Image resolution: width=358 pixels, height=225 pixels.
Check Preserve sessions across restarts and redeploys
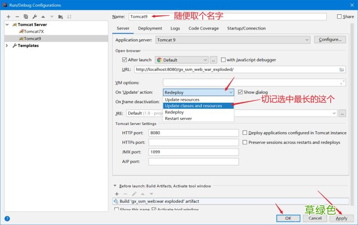(245, 142)
